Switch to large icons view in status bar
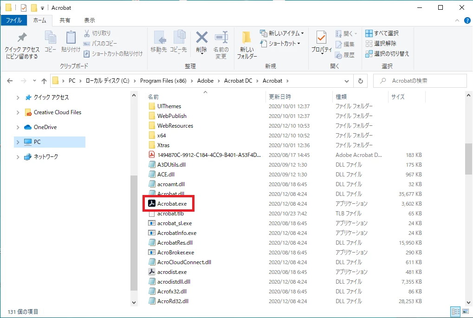This screenshot has height=318, width=473. 466,312
